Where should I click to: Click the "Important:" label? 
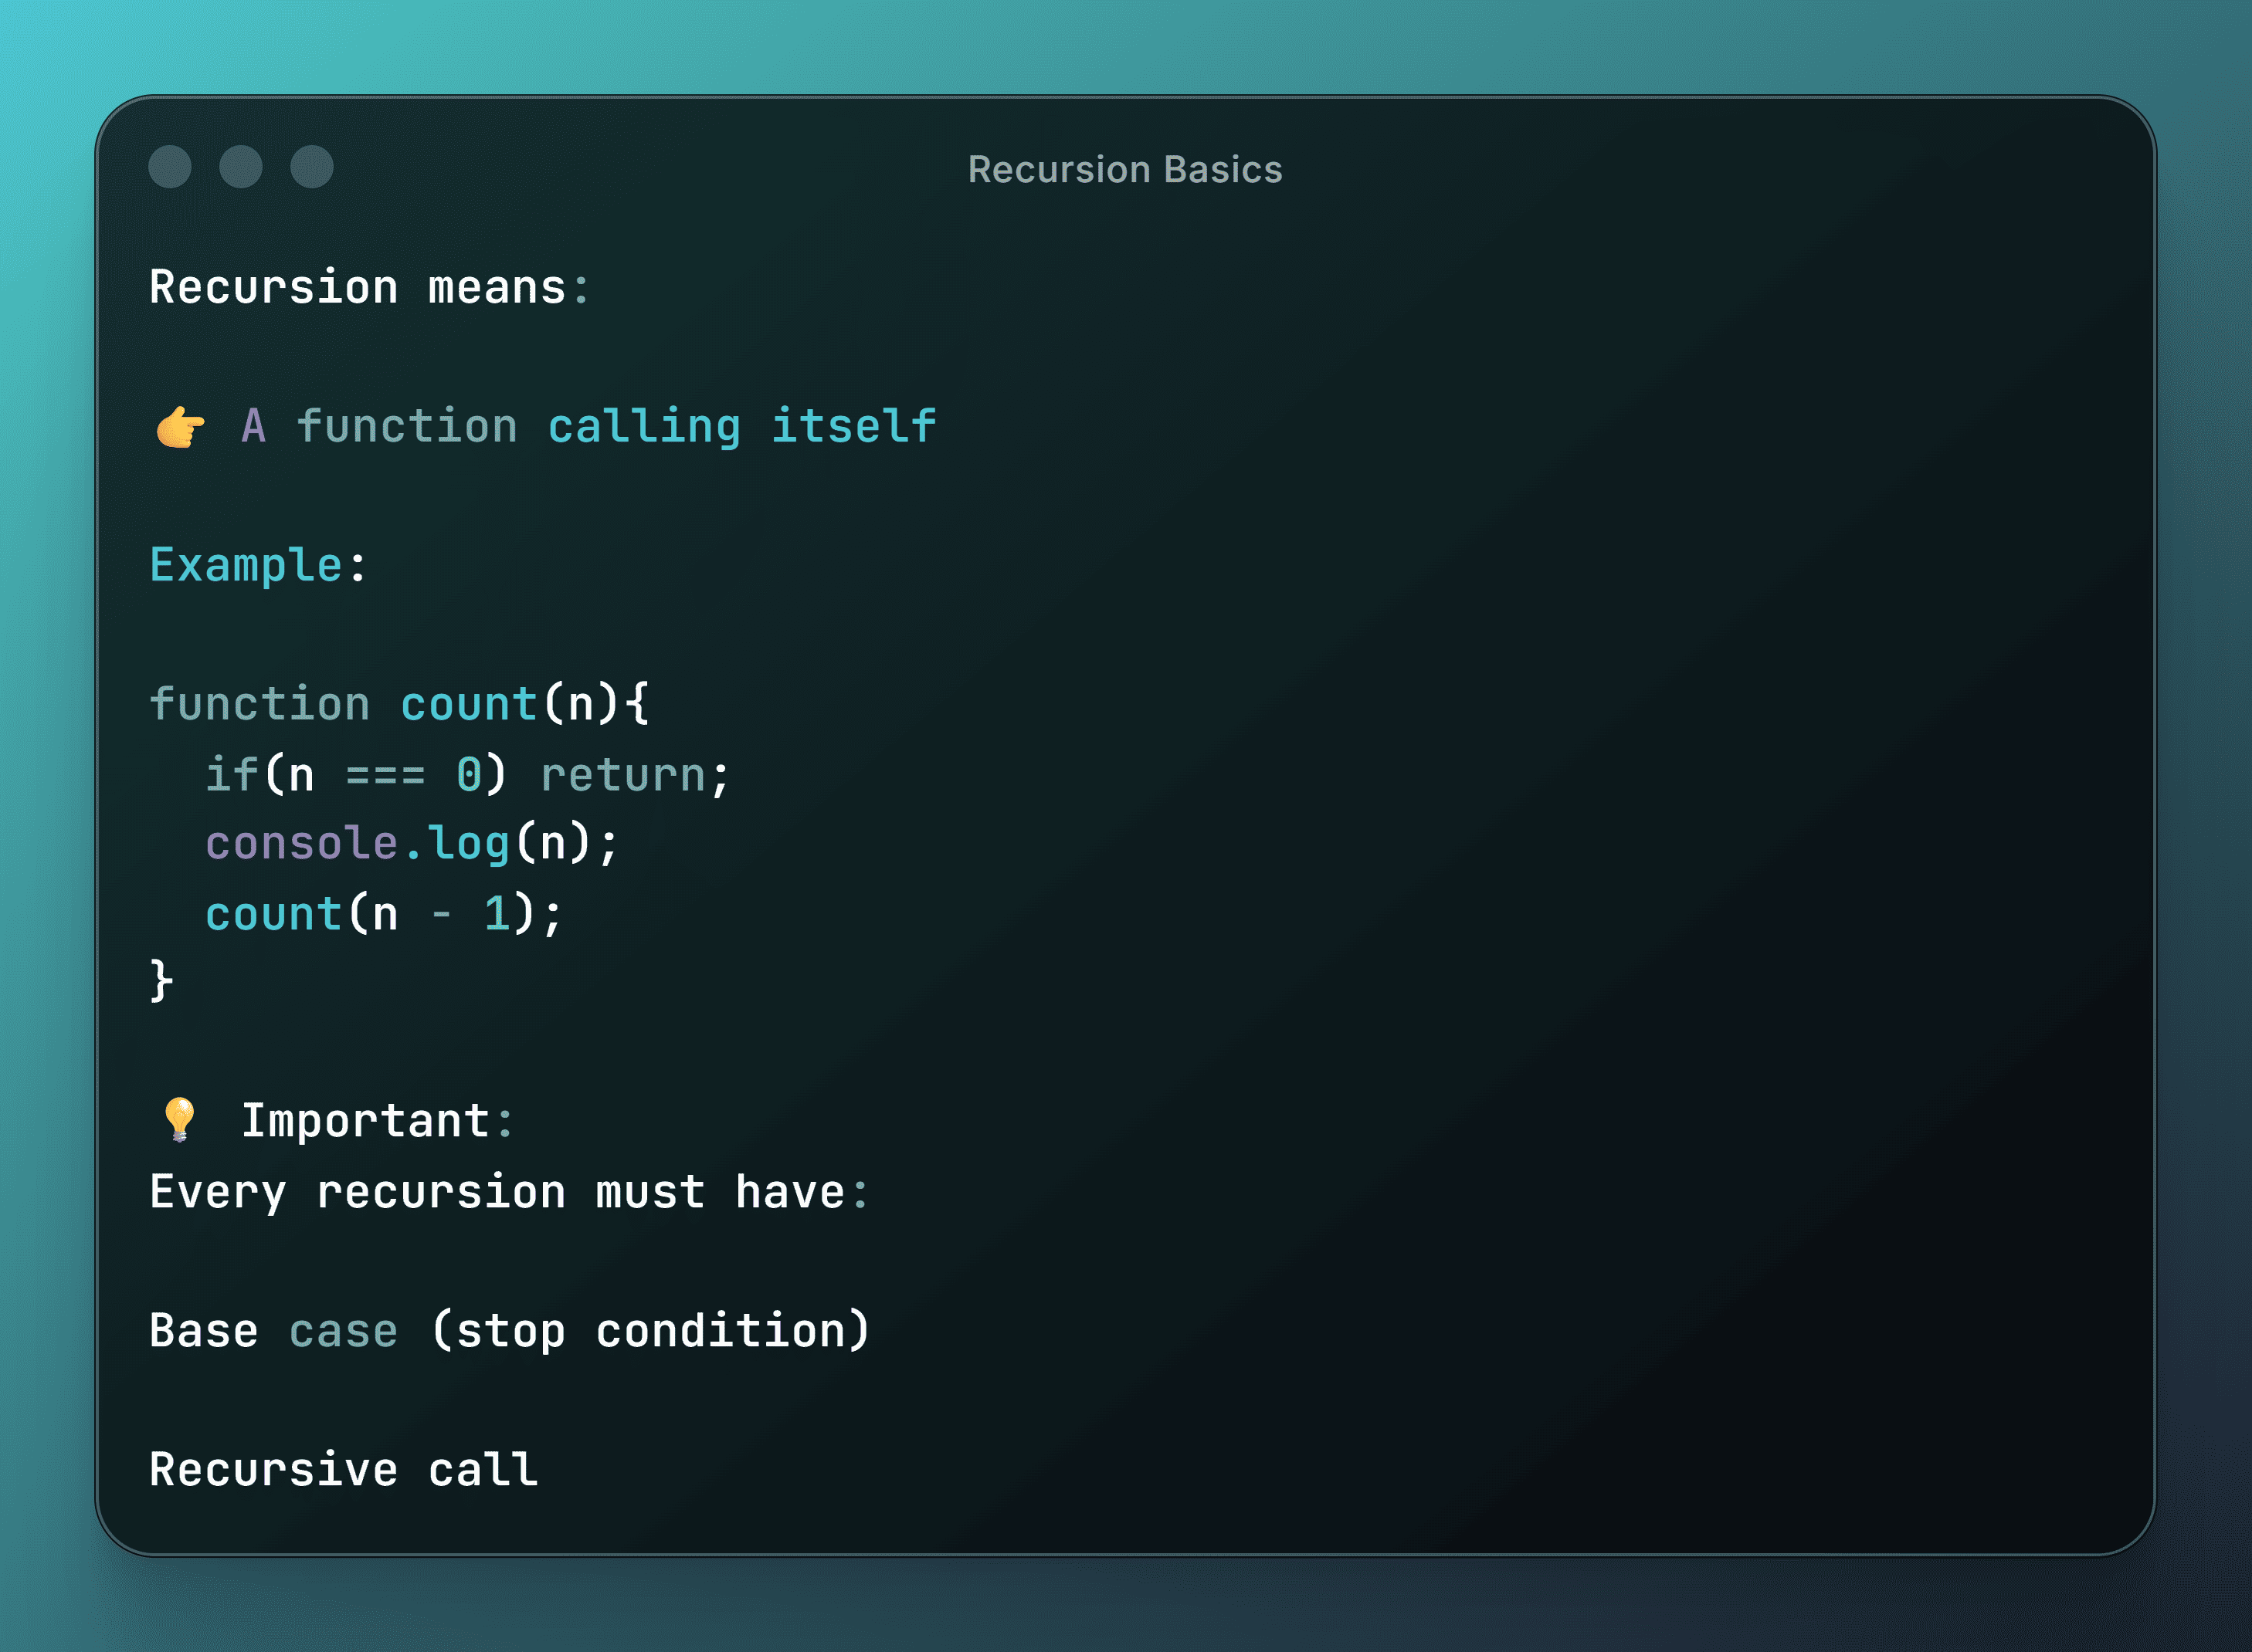point(377,1120)
